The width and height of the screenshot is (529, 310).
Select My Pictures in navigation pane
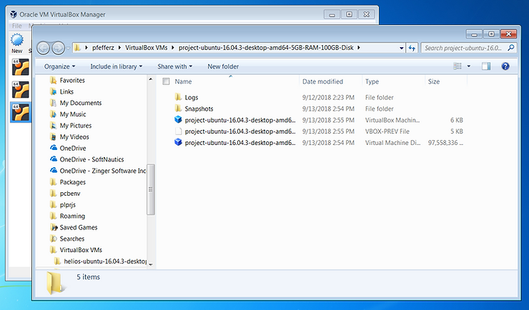[76, 125]
